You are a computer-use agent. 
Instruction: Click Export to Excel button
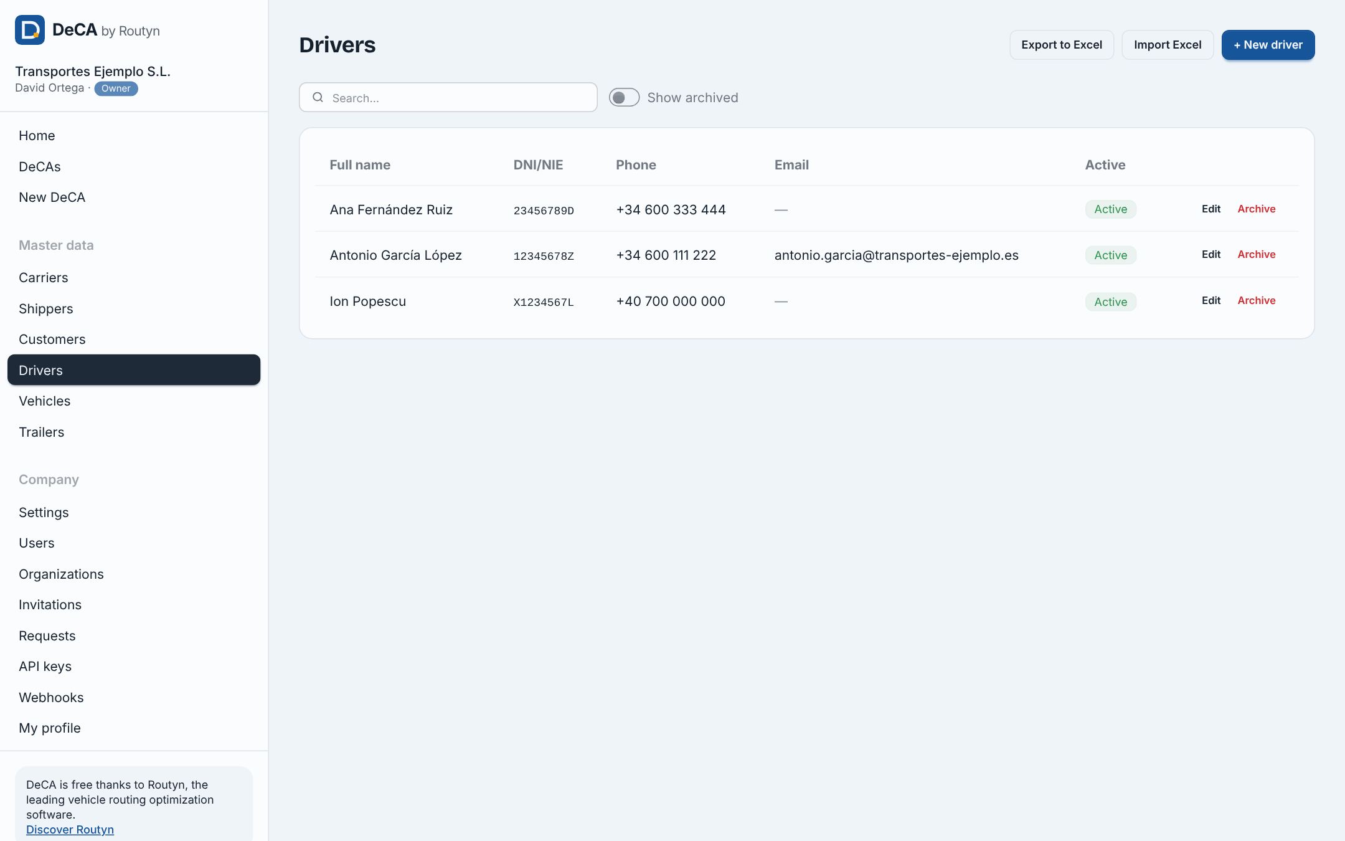coord(1061,45)
